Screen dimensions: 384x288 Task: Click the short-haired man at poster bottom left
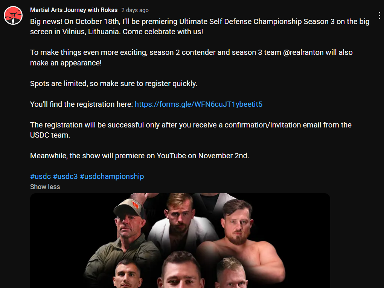[128, 274]
